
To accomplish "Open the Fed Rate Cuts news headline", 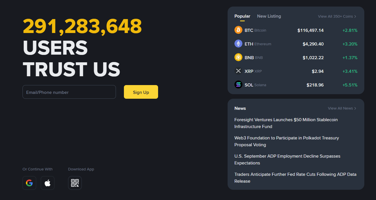I will click(295, 178).
